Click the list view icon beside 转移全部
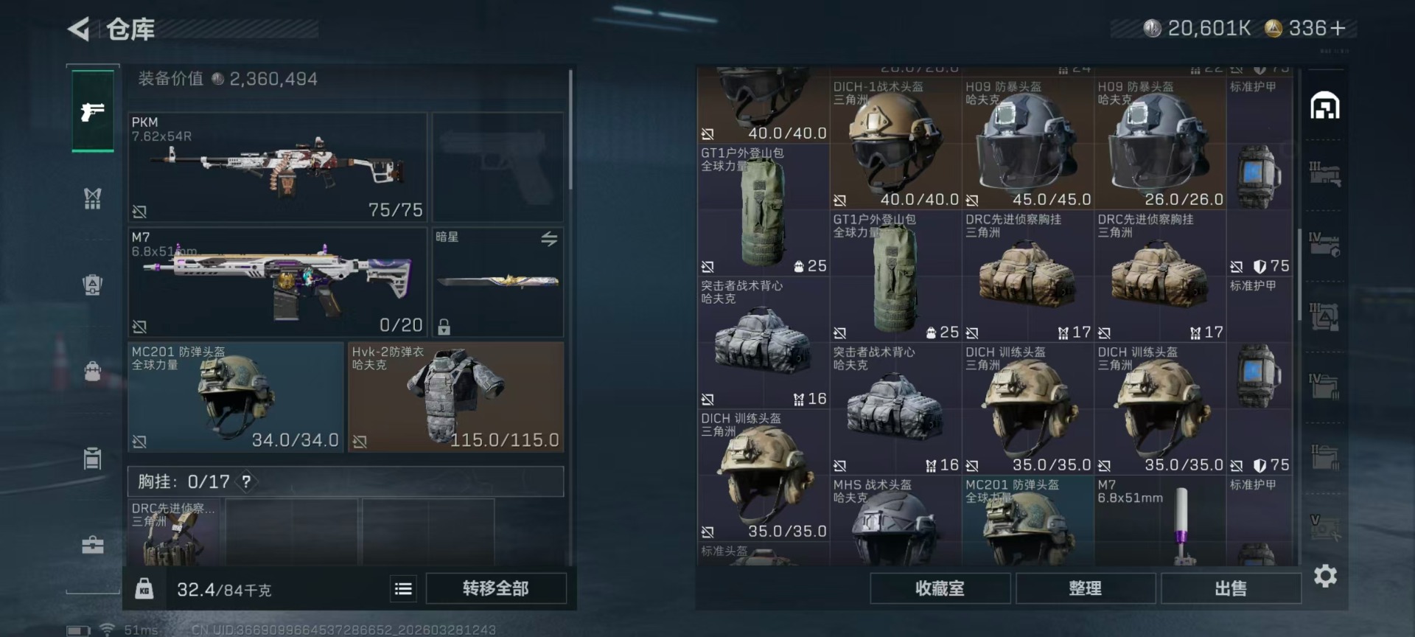Image resolution: width=1415 pixels, height=637 pixels. click(403, 588)
